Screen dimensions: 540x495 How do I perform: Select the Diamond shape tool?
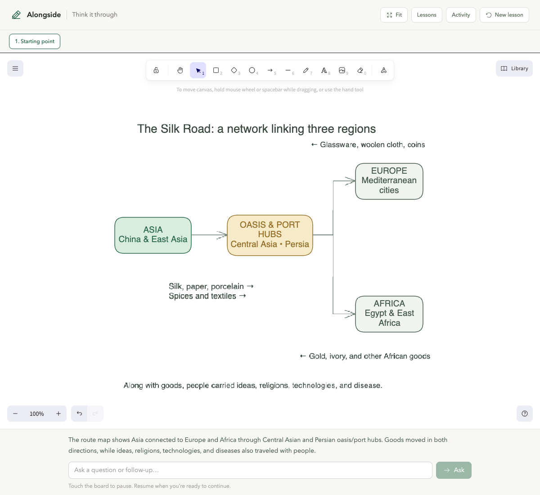(234, 70)
